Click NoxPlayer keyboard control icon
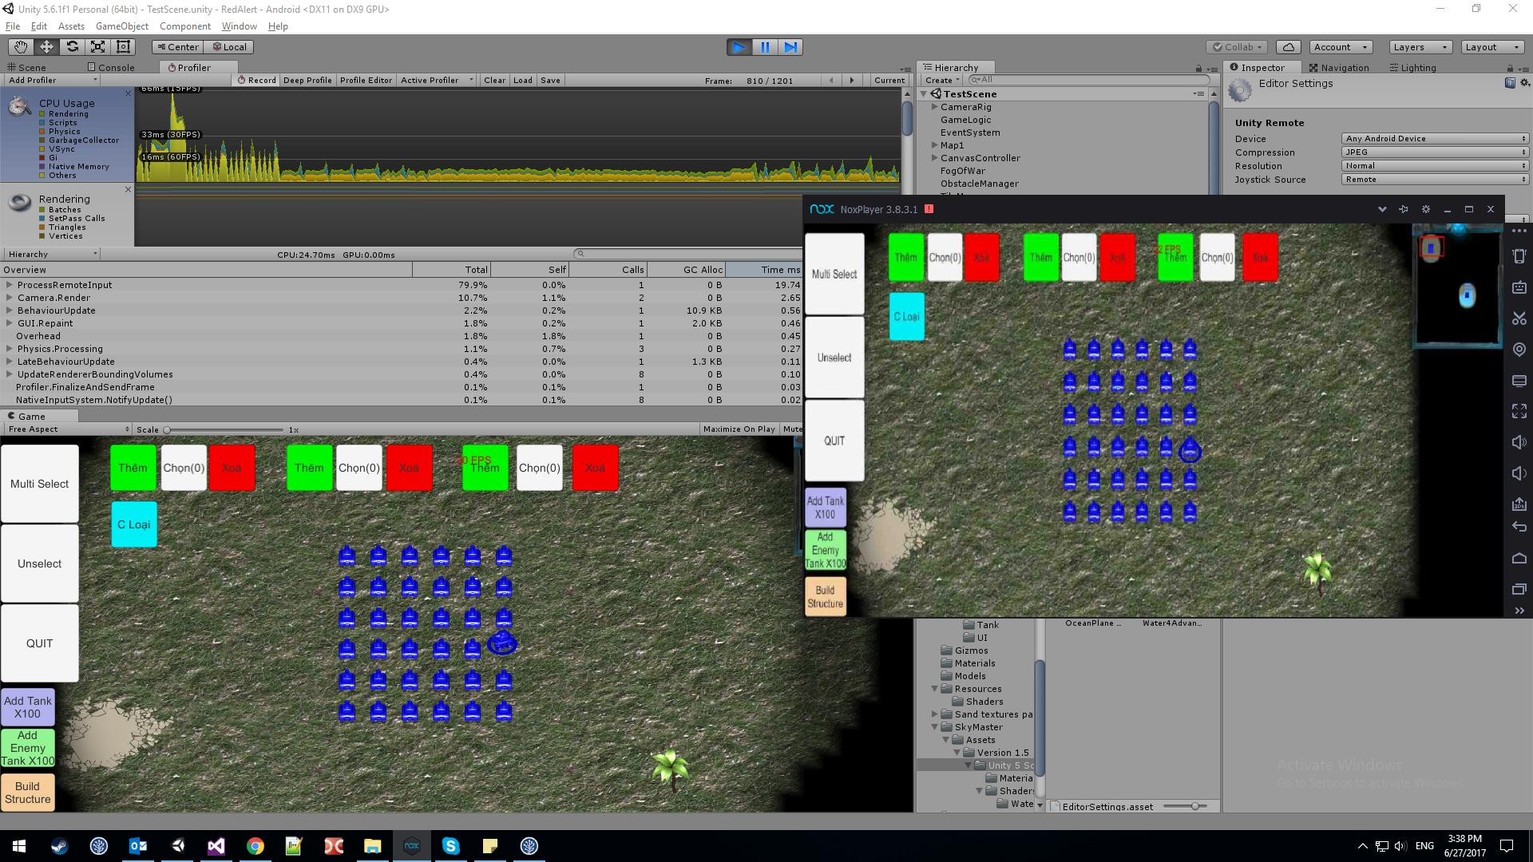This screenshot has width=1533, height=862. [x=1519, y=287]
